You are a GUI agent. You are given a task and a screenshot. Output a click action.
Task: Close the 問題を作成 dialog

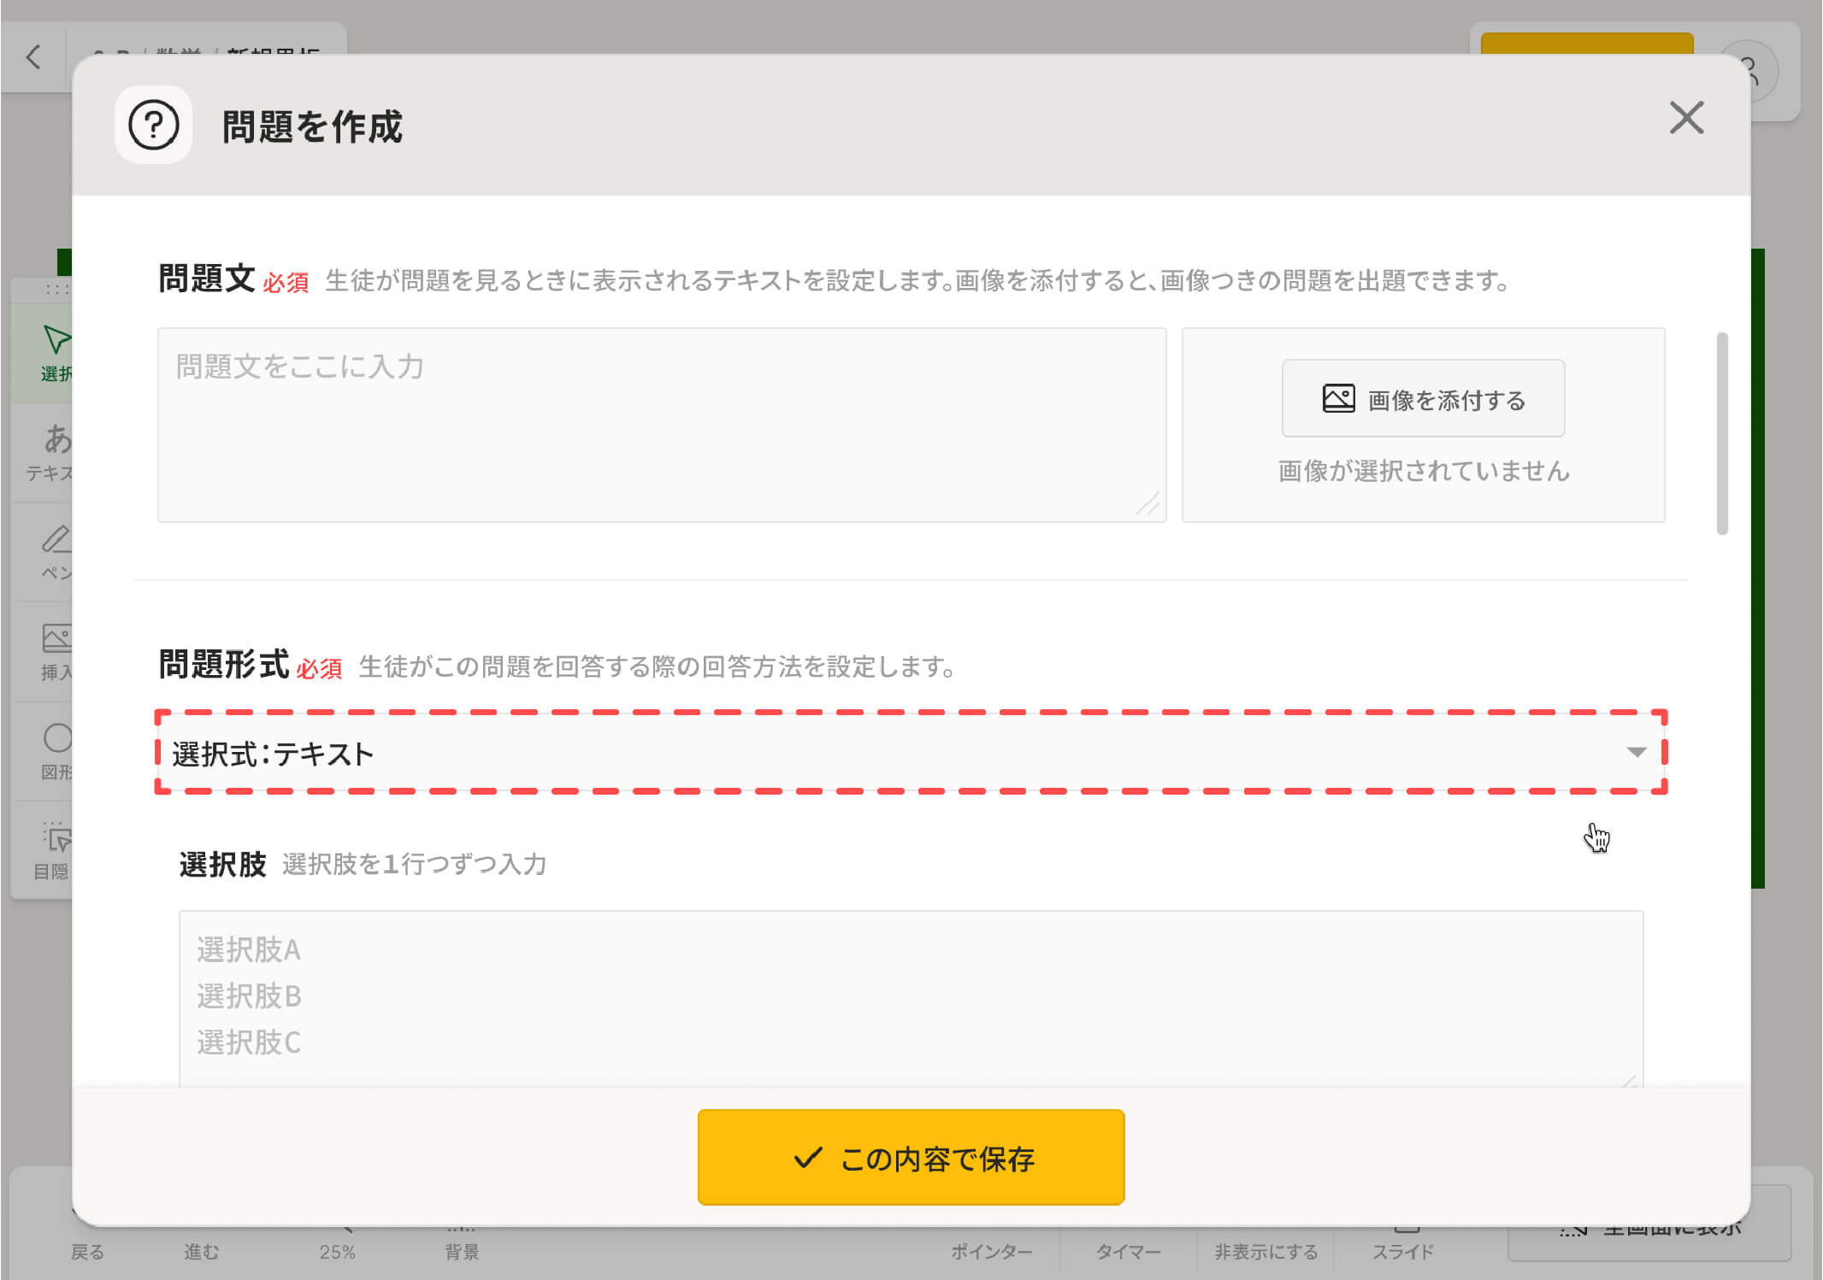pyautogui.click(x=1685, y=118)
